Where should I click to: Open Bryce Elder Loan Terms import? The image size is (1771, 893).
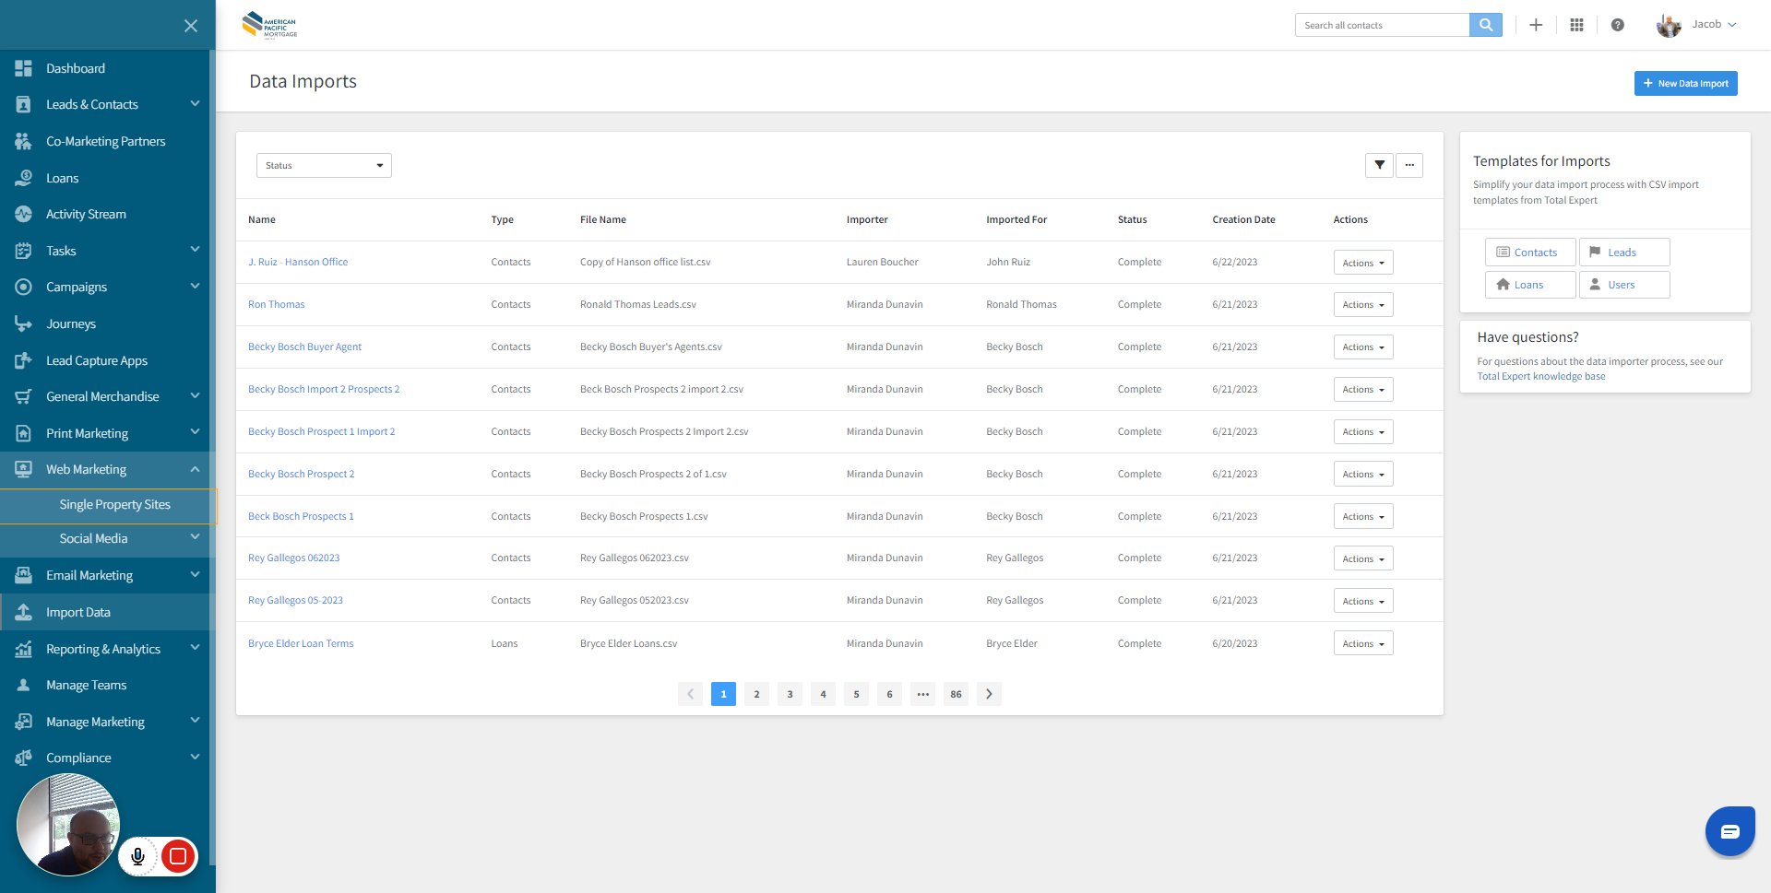click(x=301, y=643)
